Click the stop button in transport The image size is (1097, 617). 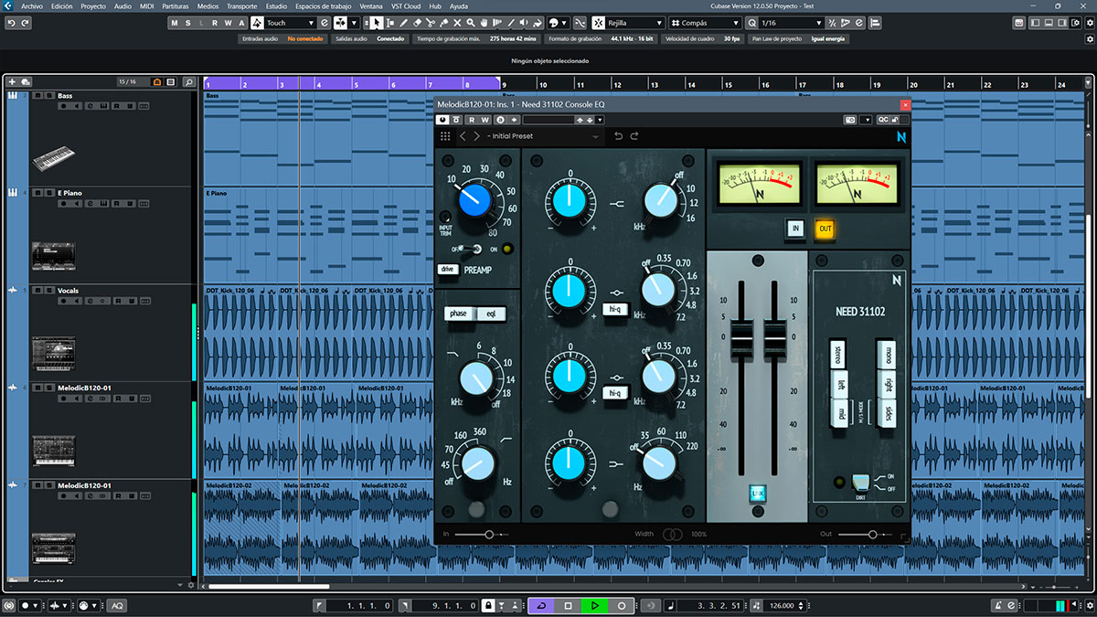point(569,605)
